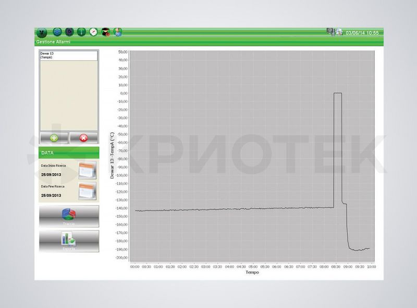This screenshot has height=308, width=417.
Task: Add a probe with green plus button
Action: pos(54,138)
